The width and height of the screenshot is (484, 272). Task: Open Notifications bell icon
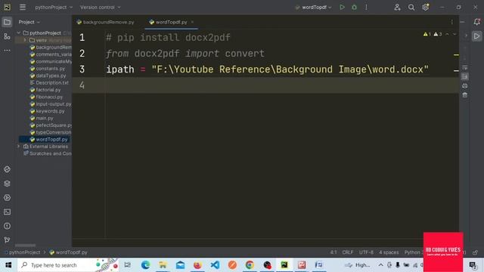[476, 22]
